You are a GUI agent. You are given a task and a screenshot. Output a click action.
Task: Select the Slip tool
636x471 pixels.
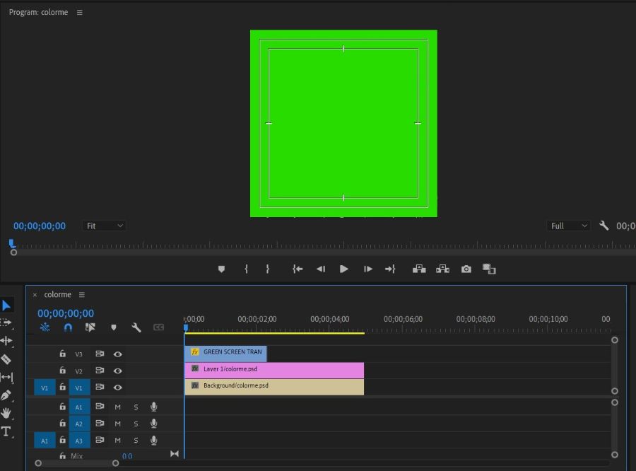coord(6,377)
